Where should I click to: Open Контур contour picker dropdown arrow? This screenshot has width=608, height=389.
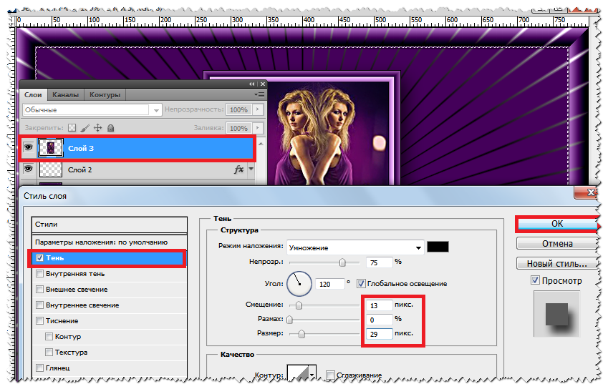312,374
